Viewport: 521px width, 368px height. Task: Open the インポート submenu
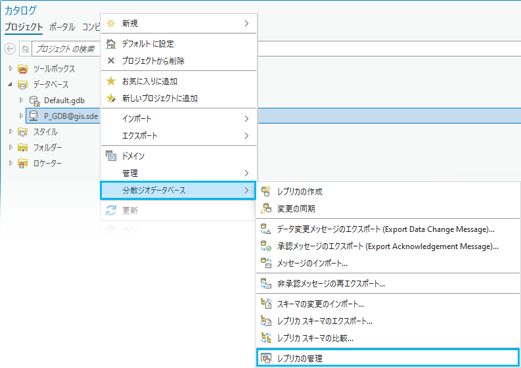[x=179, y=119]
